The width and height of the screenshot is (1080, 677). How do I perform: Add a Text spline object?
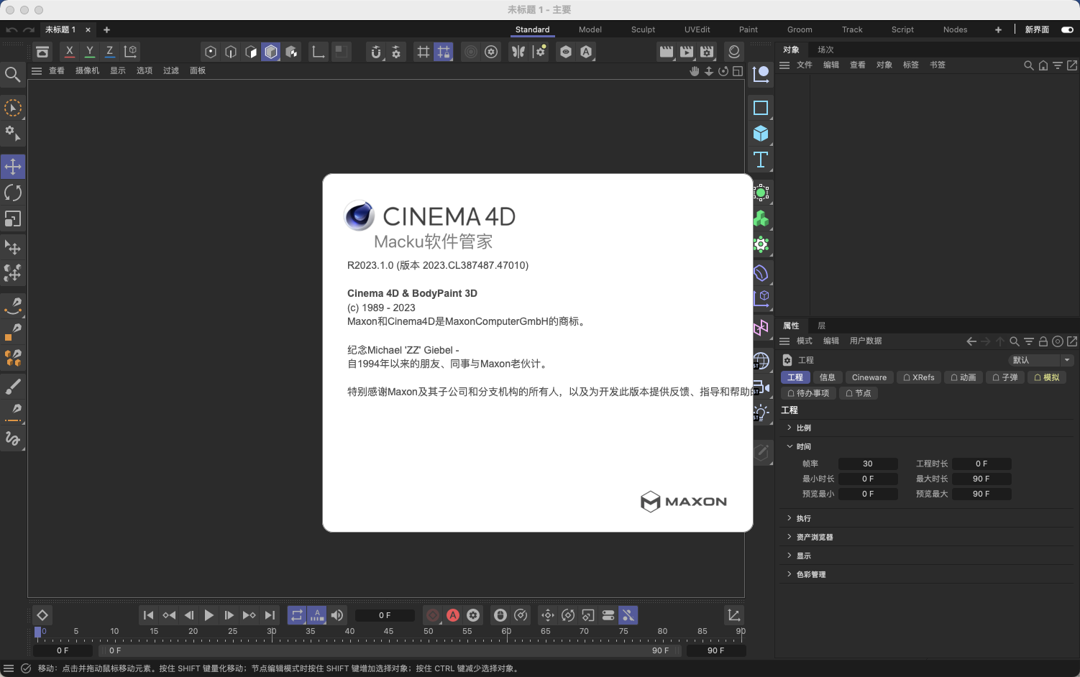click(x=761, y=160)
